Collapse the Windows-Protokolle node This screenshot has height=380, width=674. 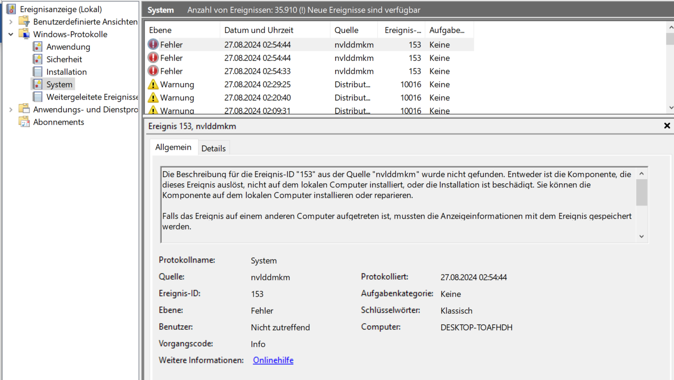(x=11, y=34)
